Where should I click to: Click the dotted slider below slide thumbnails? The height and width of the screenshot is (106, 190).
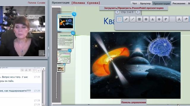(57, 85)
